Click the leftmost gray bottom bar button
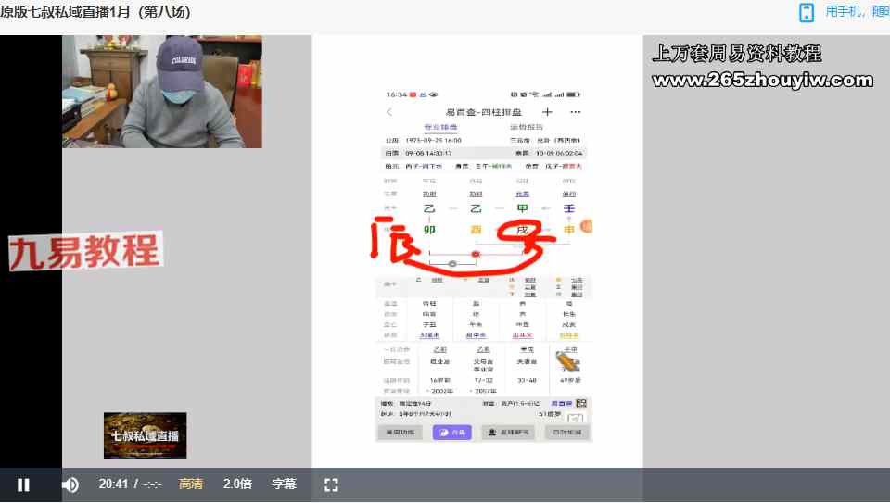This screenshot has width=890, height=503. pos(400,433)
